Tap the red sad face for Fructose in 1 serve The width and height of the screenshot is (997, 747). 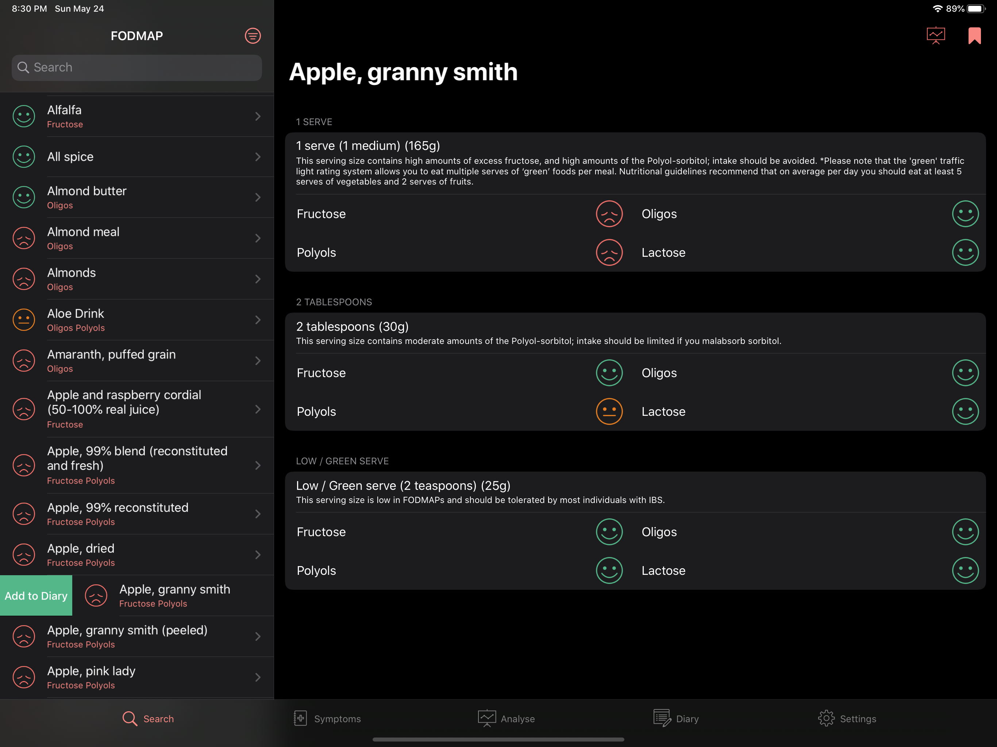pos(609,213)
